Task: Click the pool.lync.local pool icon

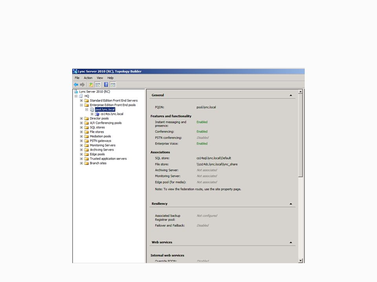Action: (x=92, y=109)
